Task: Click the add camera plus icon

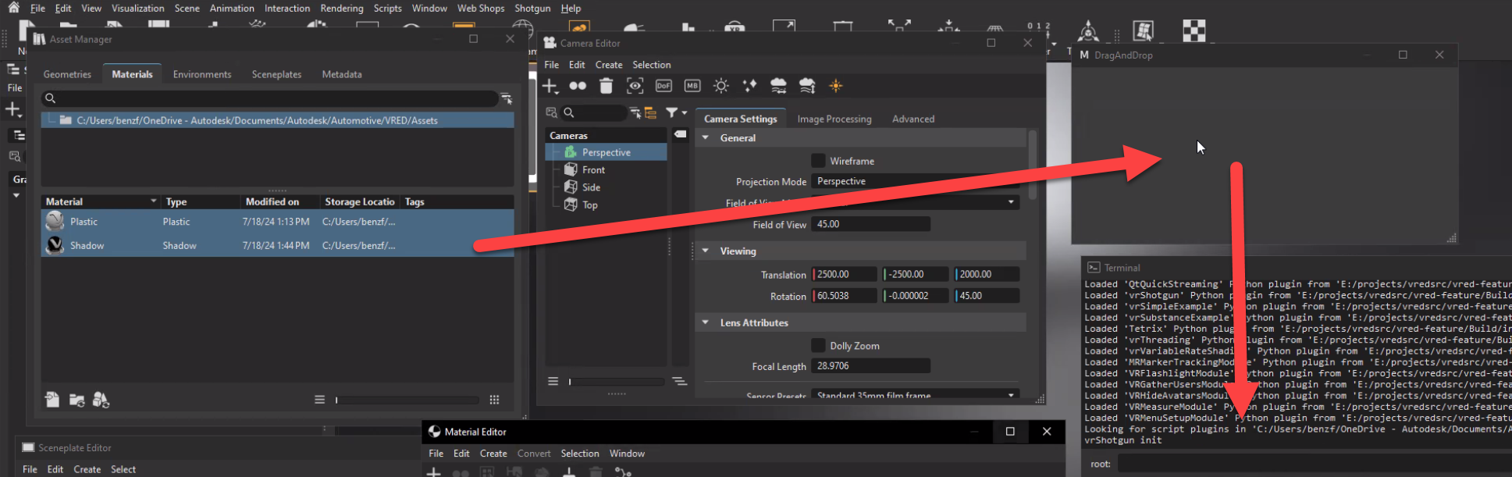Action: pyautogui.click(x=550, y=86)
